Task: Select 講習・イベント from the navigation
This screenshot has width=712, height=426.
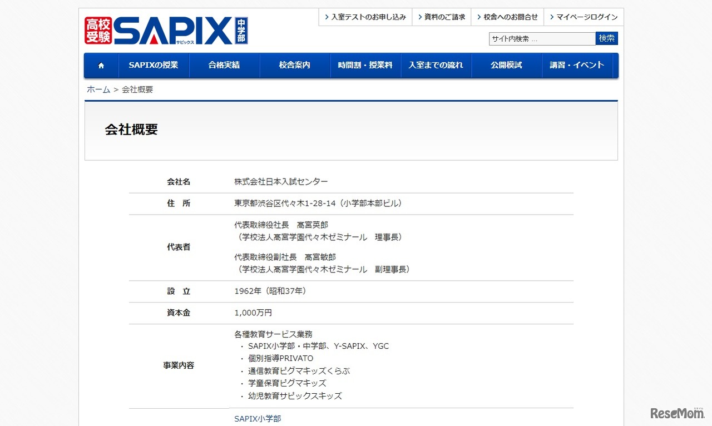Action: click(x=577, y=65)
